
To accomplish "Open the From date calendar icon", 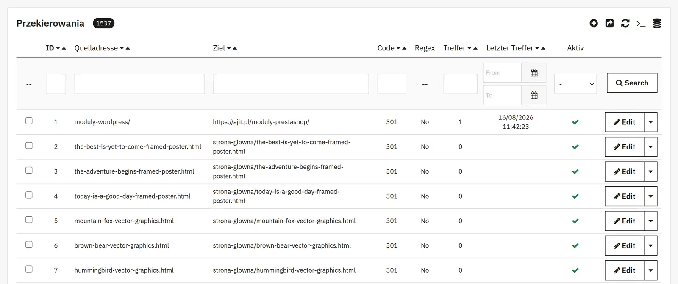I will tap(534, 73).
